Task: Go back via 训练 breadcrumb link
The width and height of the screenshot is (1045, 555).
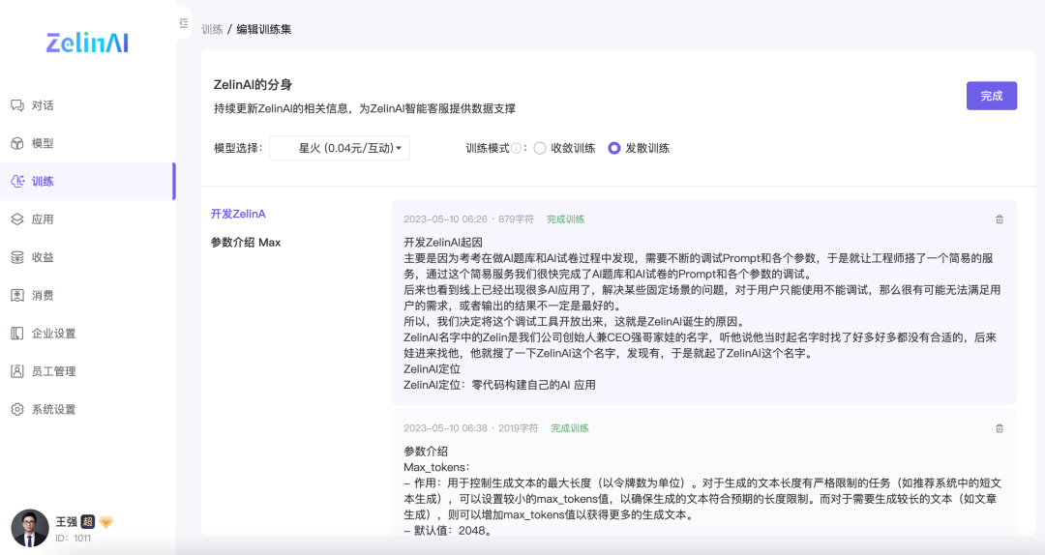Action: pos(212,29)
